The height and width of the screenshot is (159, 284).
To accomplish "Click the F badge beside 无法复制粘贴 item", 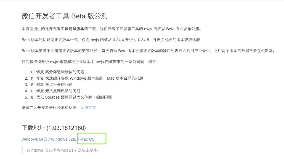I will point(32,91).
